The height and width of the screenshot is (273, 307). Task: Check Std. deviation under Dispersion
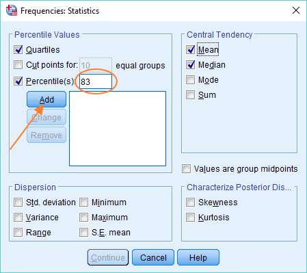[x=18, y=202]
